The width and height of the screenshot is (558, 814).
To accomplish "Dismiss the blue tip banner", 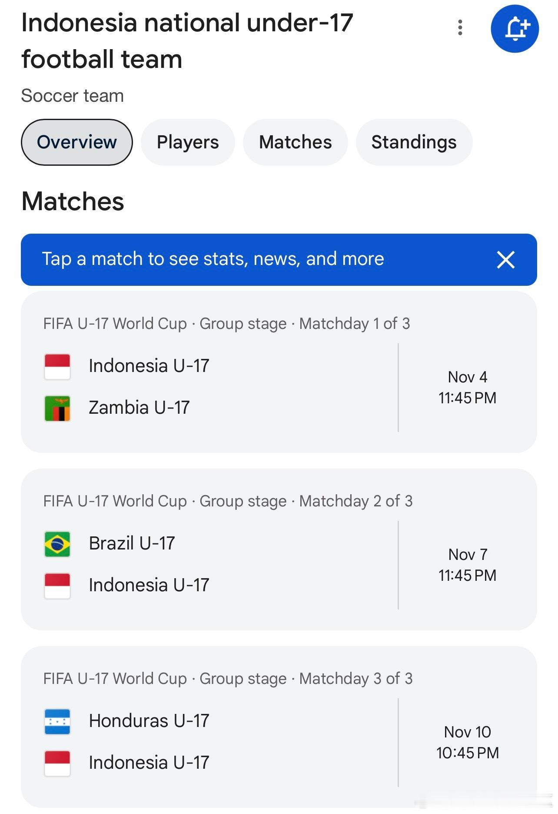I will pyautogui.click(x=505, y=260).
